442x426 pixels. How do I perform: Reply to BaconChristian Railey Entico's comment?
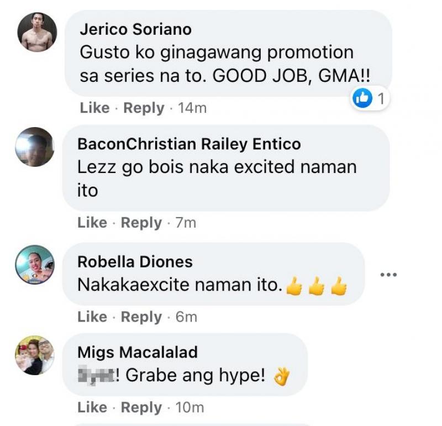[141, 223]
